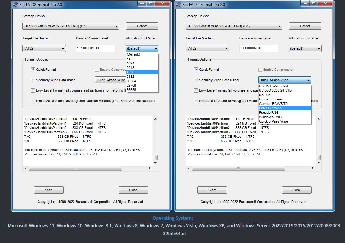345x243 pixels.
Task: Pick German BCI/VSITR wipe method
Action: [x=284, y=104]
